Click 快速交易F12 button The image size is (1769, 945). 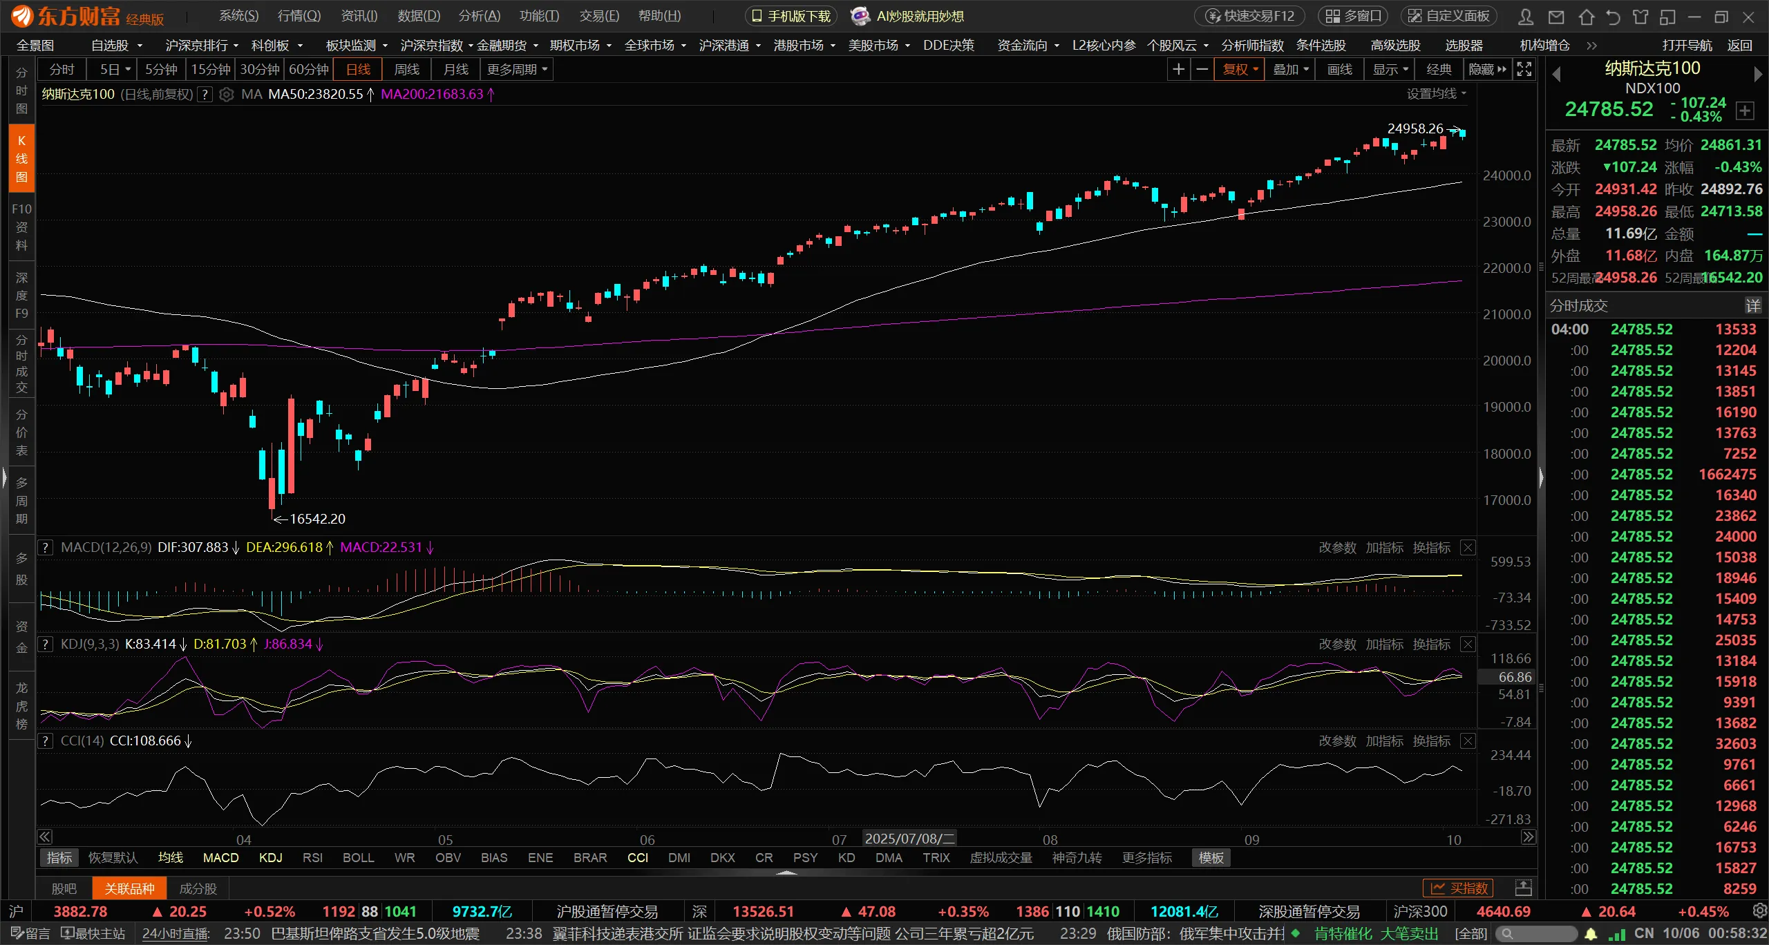click(x=1250, y=16)
